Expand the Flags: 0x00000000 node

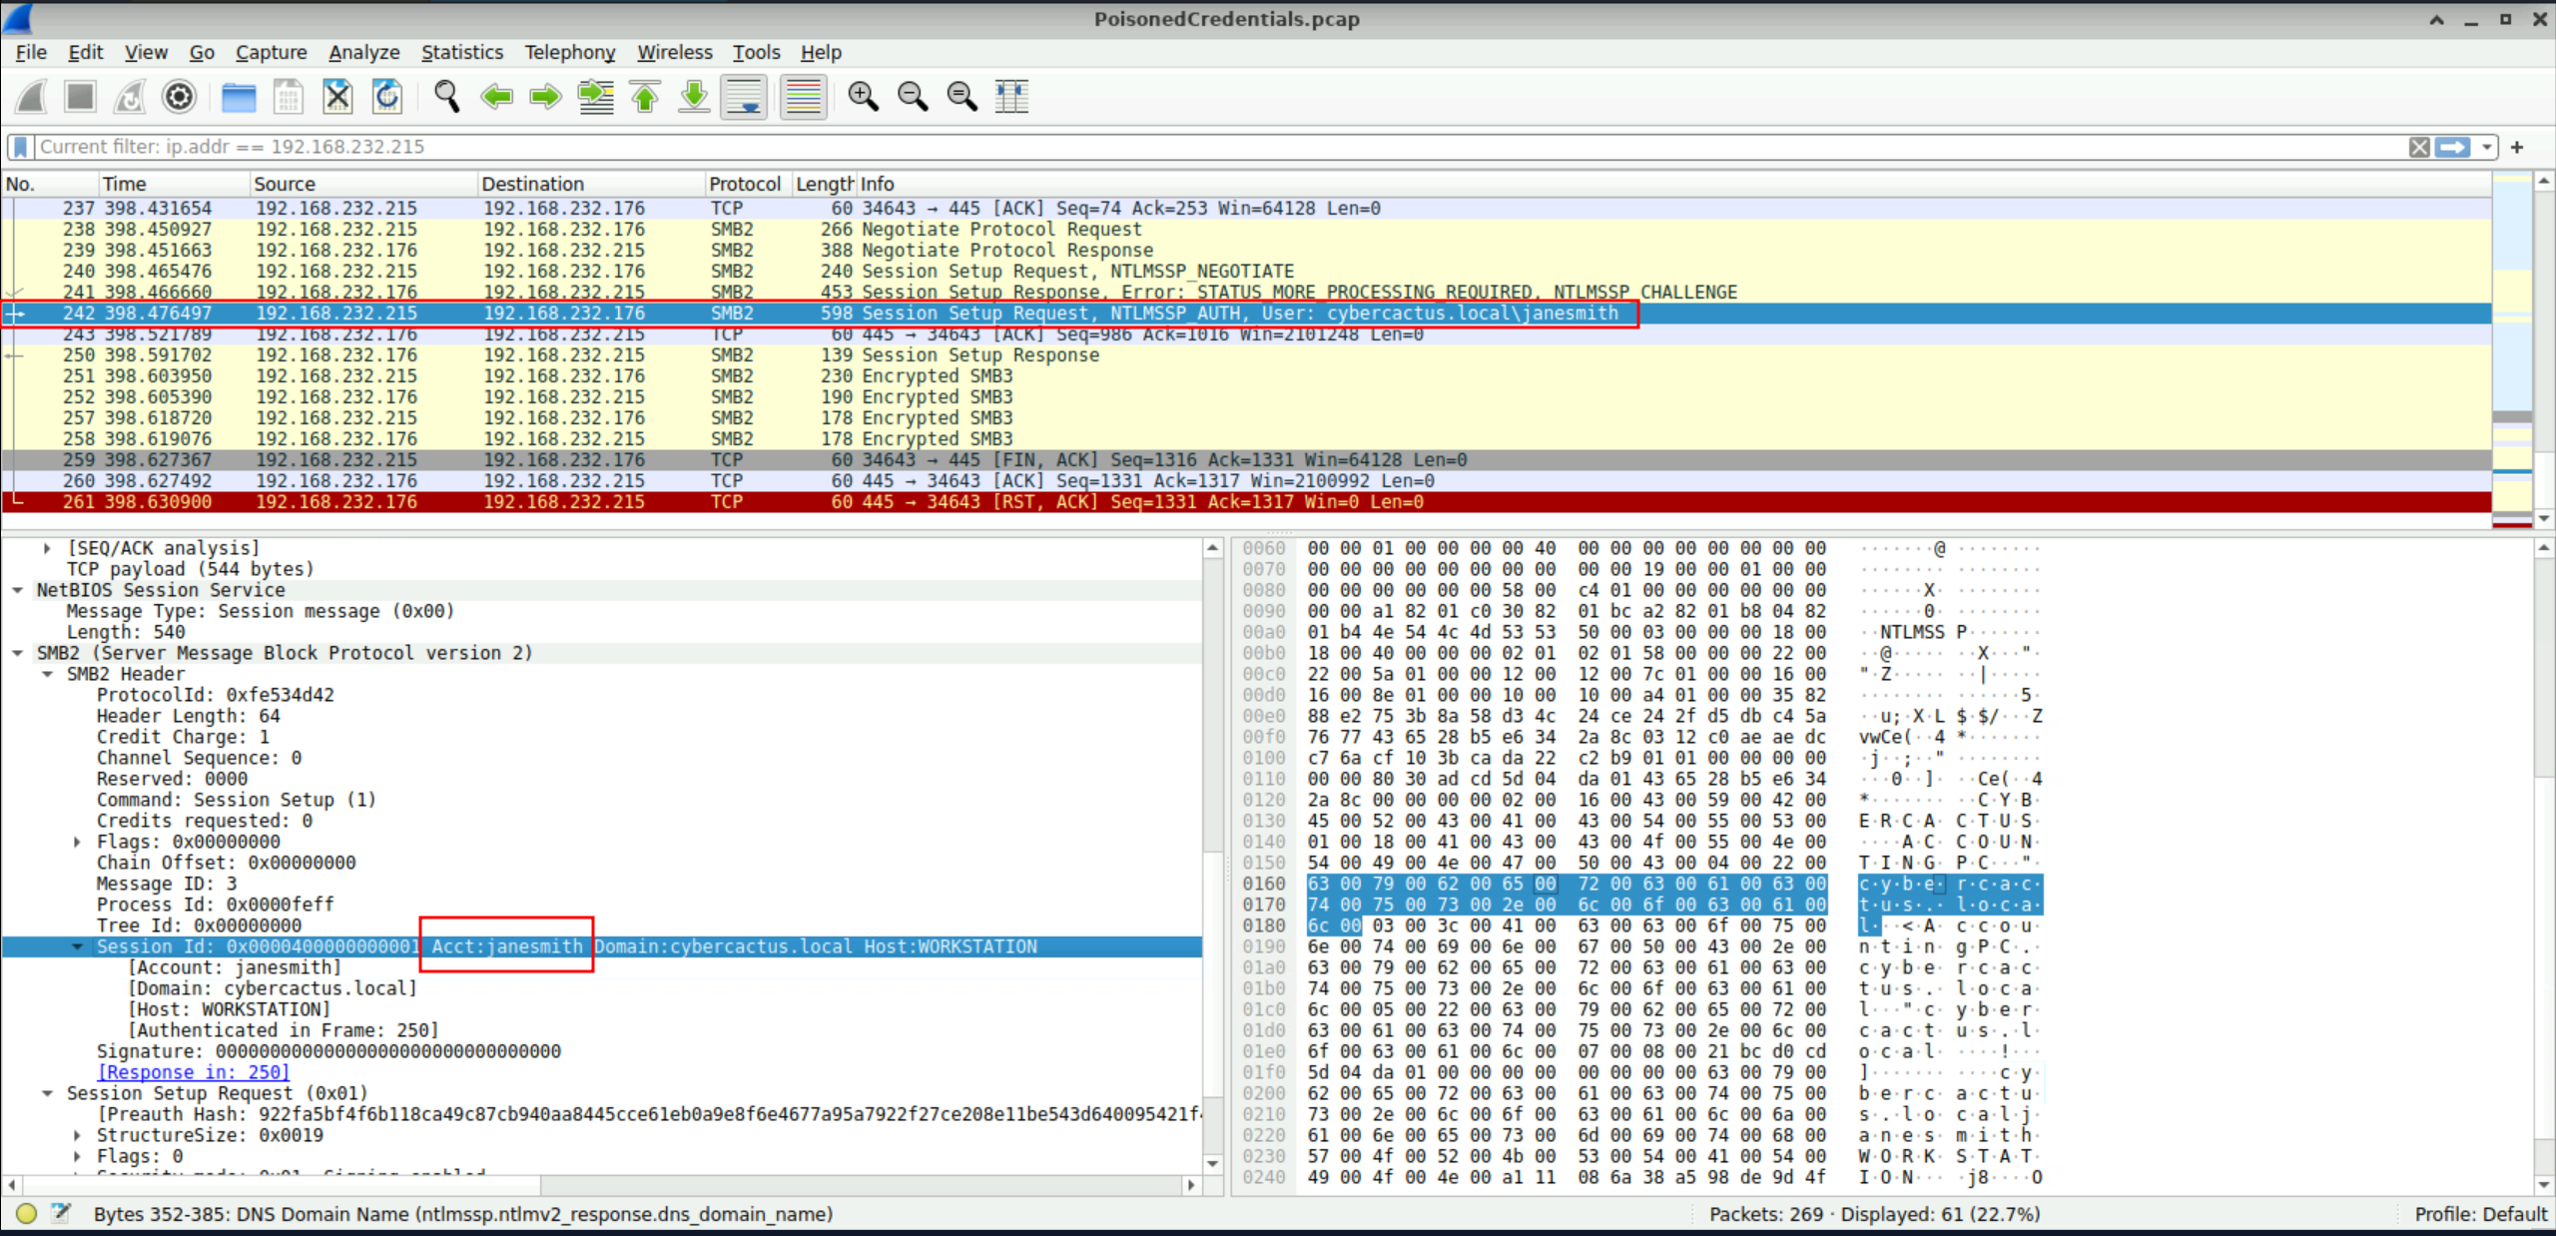point(77,842)
